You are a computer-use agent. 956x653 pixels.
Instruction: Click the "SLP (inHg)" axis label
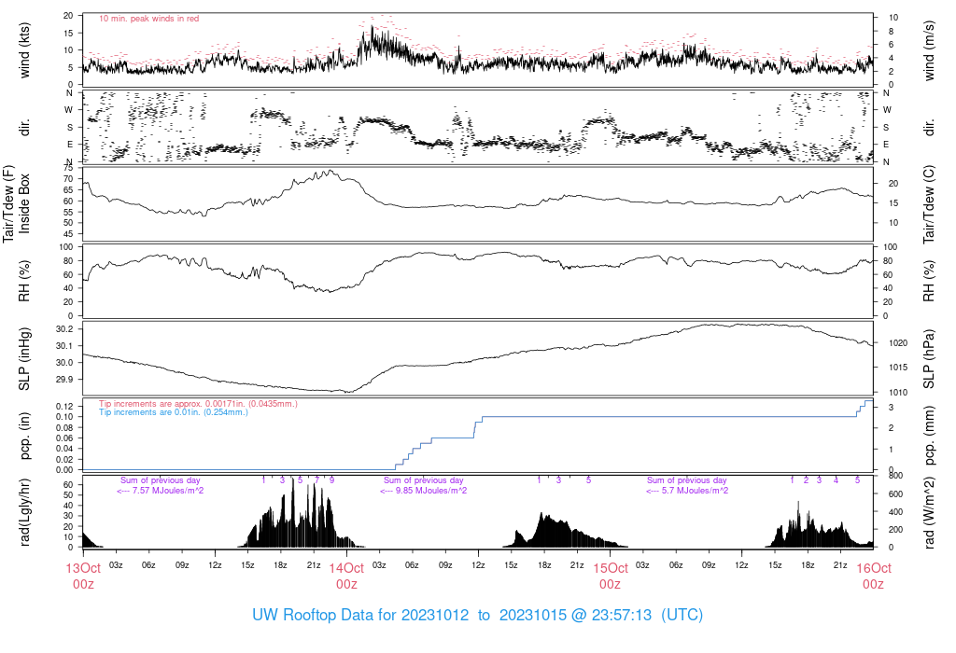coord(24,358)
